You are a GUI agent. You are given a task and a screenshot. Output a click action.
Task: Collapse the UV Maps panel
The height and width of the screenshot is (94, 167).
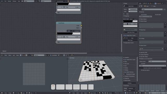142,38
